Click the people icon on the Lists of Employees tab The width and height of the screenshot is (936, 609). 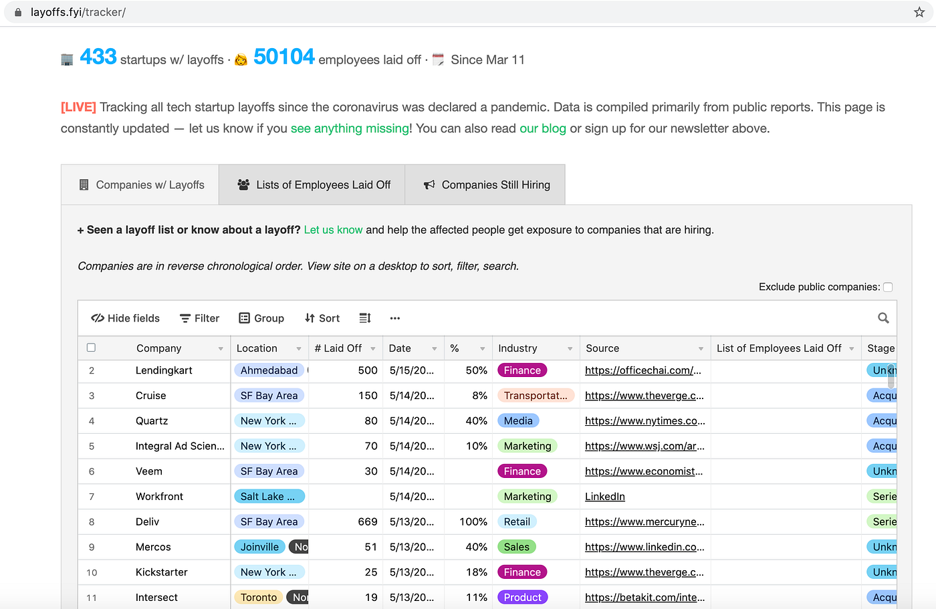pos(243,185)
